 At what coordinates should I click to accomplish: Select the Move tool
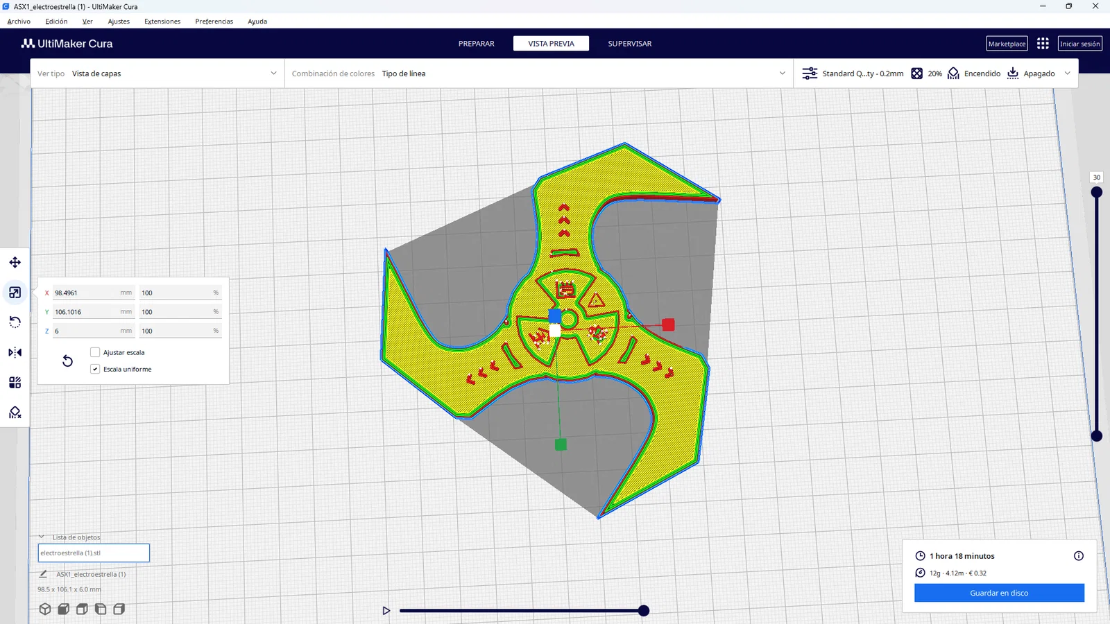15,262
